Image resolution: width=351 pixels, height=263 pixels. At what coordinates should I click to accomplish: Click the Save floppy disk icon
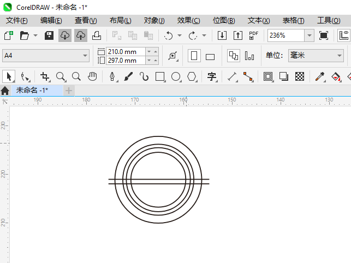click(x=49, y=35)
